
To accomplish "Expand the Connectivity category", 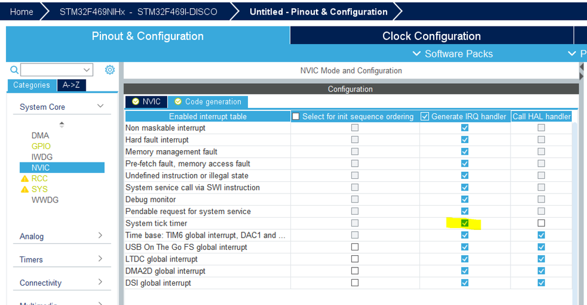I will point(100,282).
